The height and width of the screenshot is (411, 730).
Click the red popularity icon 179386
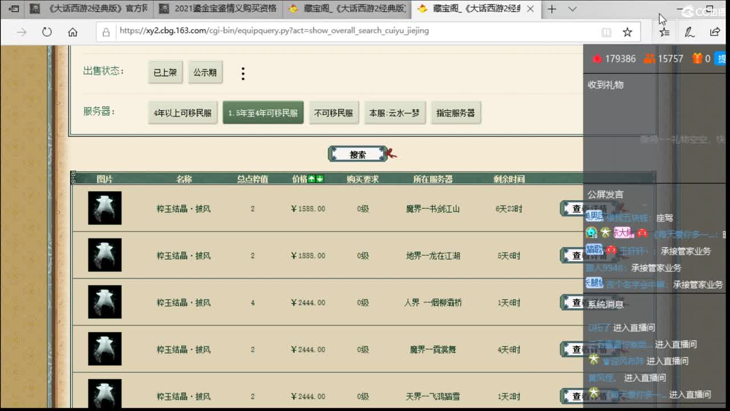click(x=597, y=59)
